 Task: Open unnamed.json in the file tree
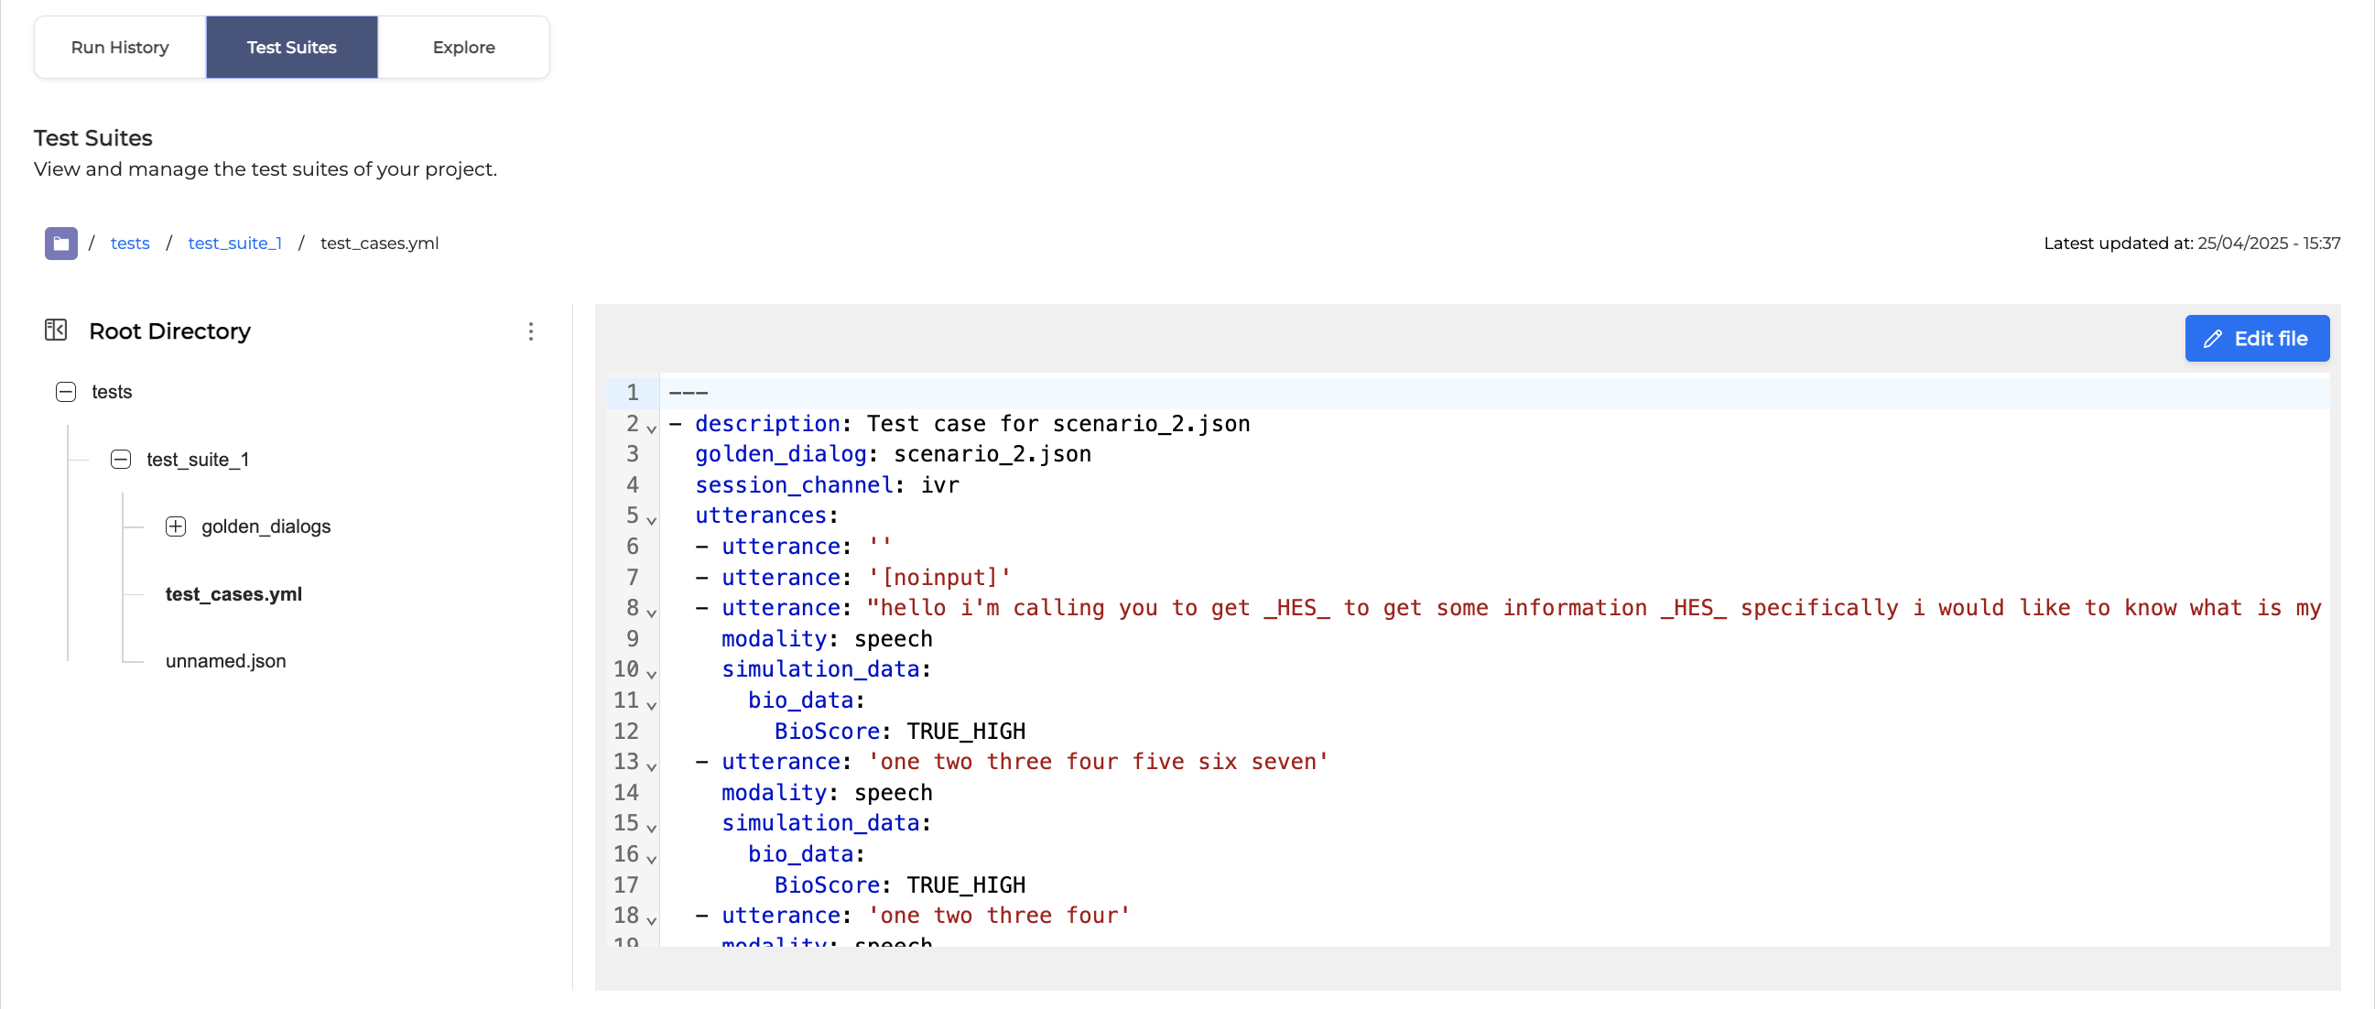225,661
